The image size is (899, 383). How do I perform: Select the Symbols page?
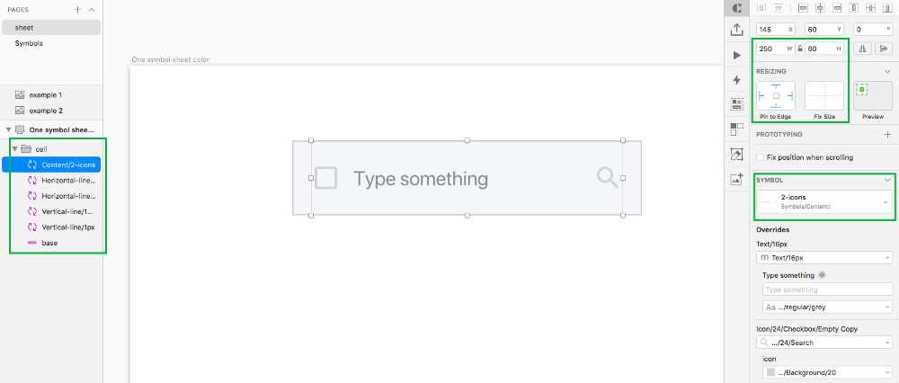tap(29, 43)
